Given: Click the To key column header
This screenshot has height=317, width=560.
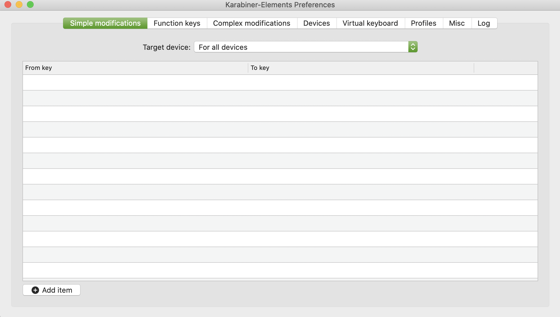Looking at the screenshot, I should point(260,68).
